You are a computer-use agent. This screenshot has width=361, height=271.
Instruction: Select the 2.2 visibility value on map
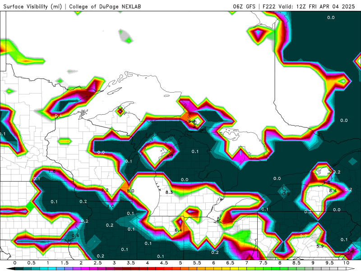pos(105,190)
